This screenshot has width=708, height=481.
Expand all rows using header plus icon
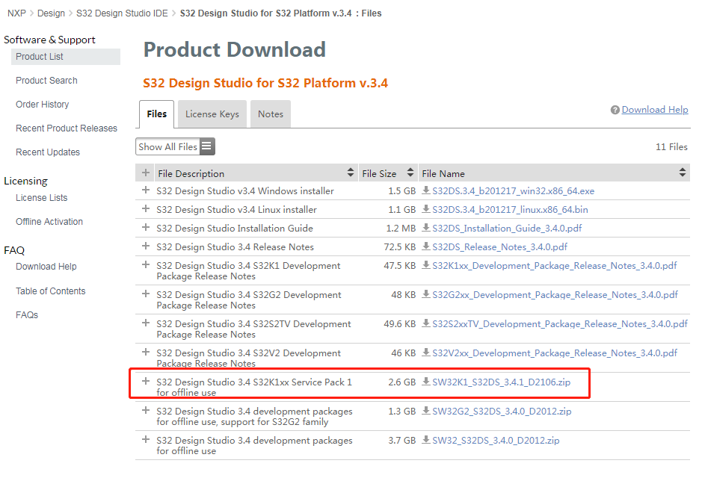point(146,173)
